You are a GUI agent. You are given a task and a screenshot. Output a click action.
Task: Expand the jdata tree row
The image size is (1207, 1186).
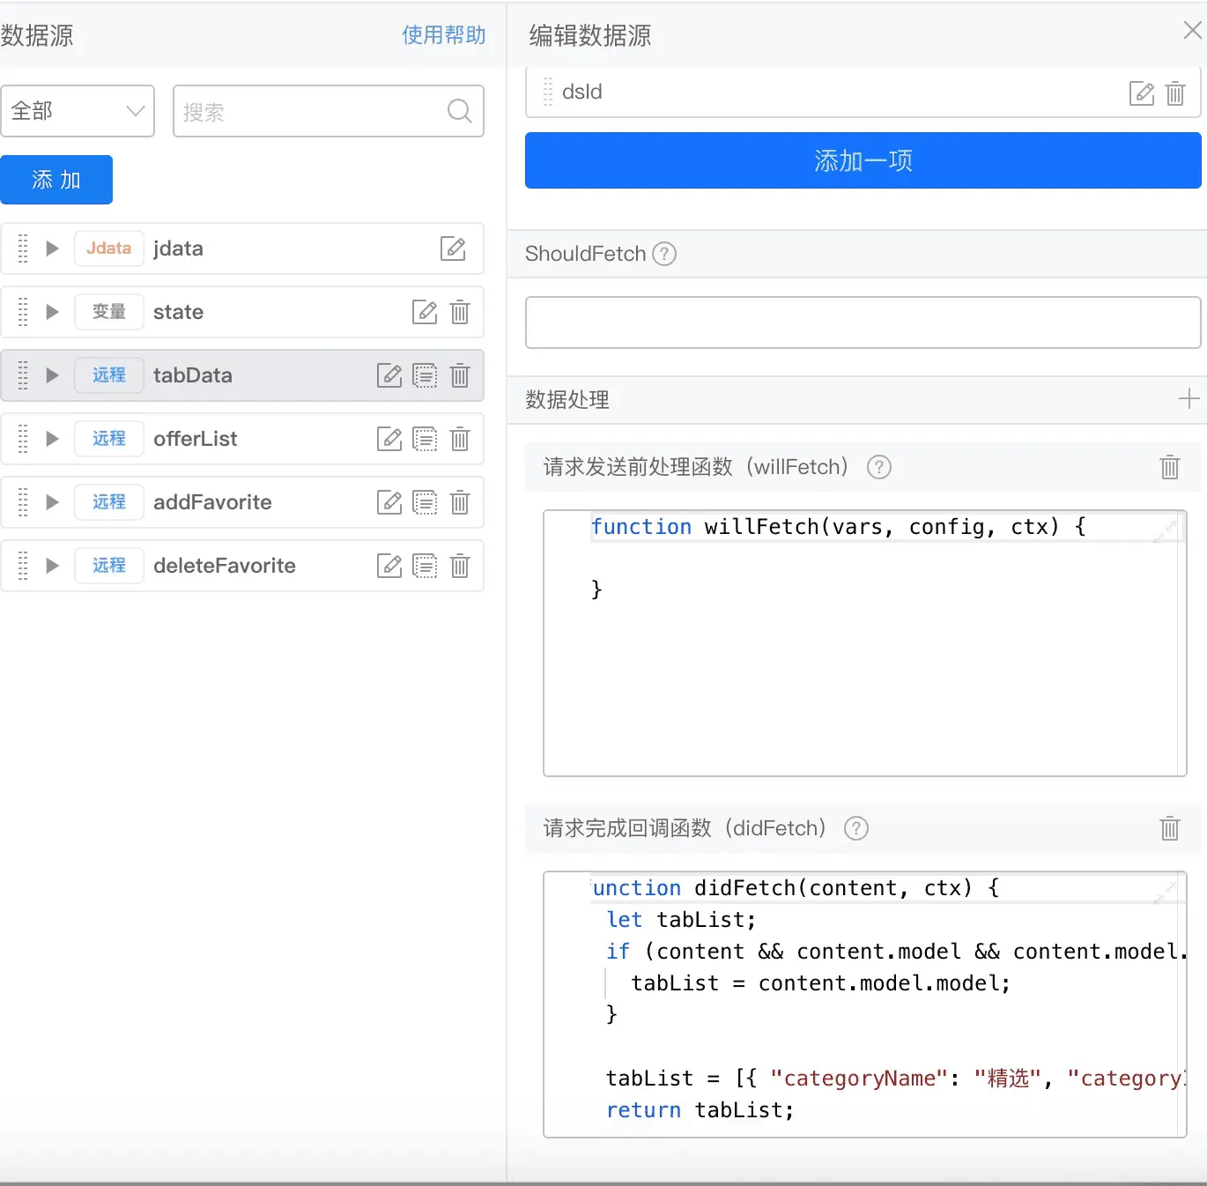(x=52, y=248)
